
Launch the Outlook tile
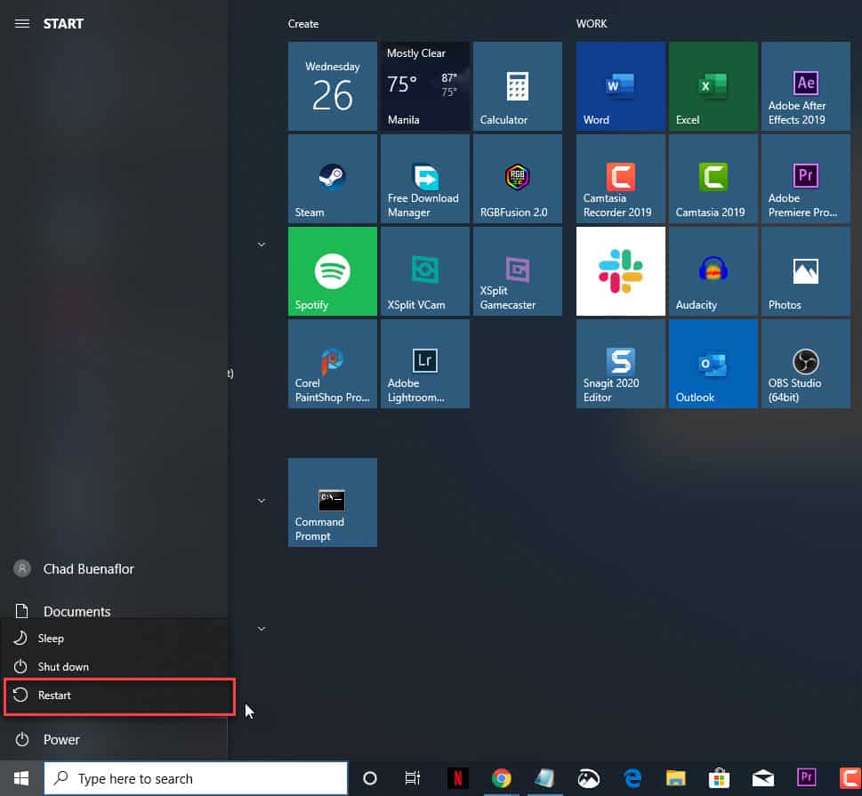point(713,364)
